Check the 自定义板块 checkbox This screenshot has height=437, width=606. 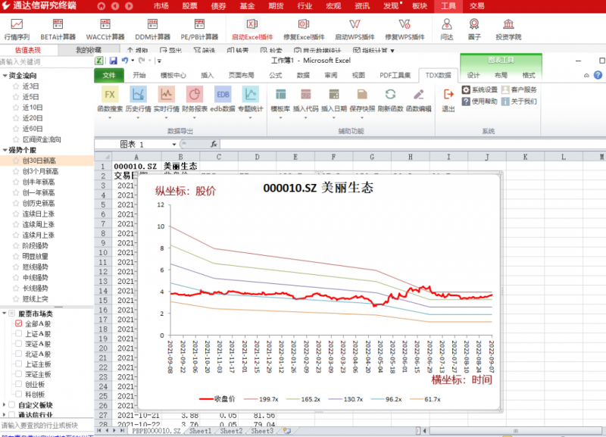click(x=11, y=404)
